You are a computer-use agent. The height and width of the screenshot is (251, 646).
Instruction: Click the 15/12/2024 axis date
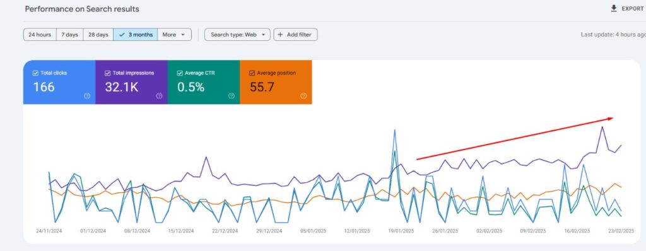(x=181, y=231)
